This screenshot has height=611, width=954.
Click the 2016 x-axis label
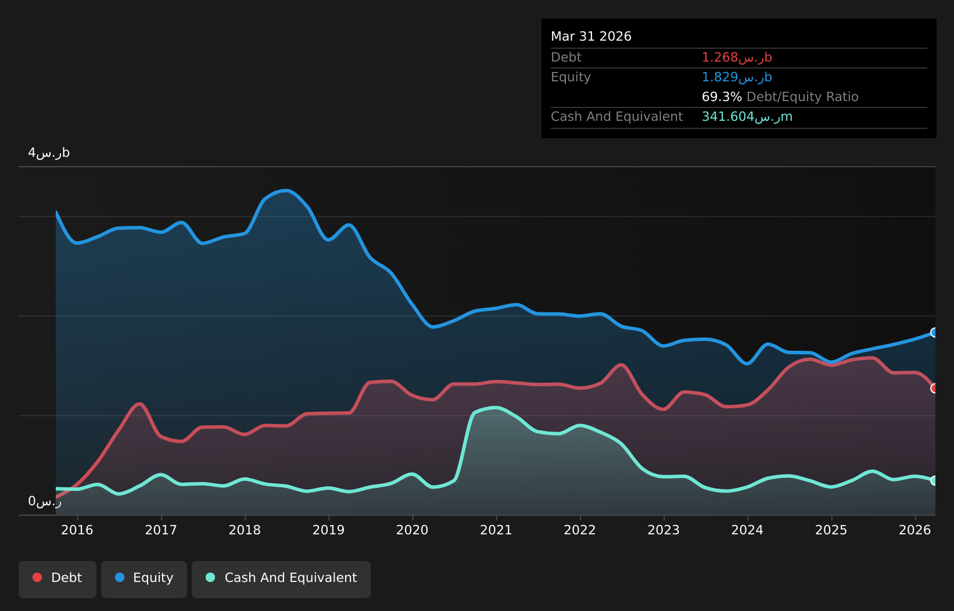77,530
